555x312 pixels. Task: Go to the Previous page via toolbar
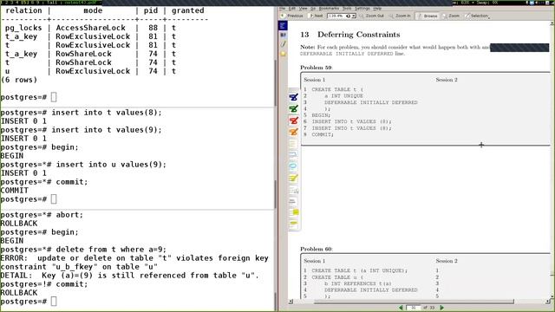292,16
